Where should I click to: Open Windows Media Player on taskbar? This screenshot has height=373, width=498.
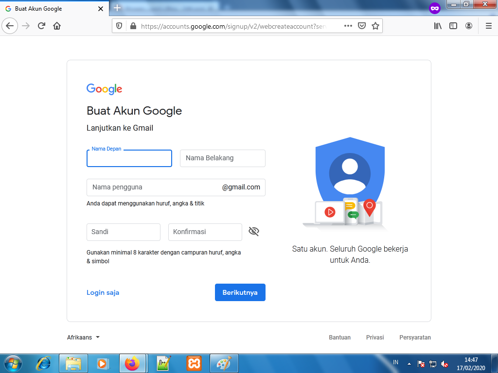(103, 363)
